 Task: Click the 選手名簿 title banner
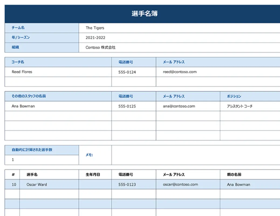145,14
